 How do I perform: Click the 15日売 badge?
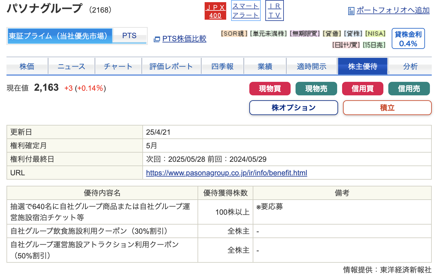(x=374, y=45)
